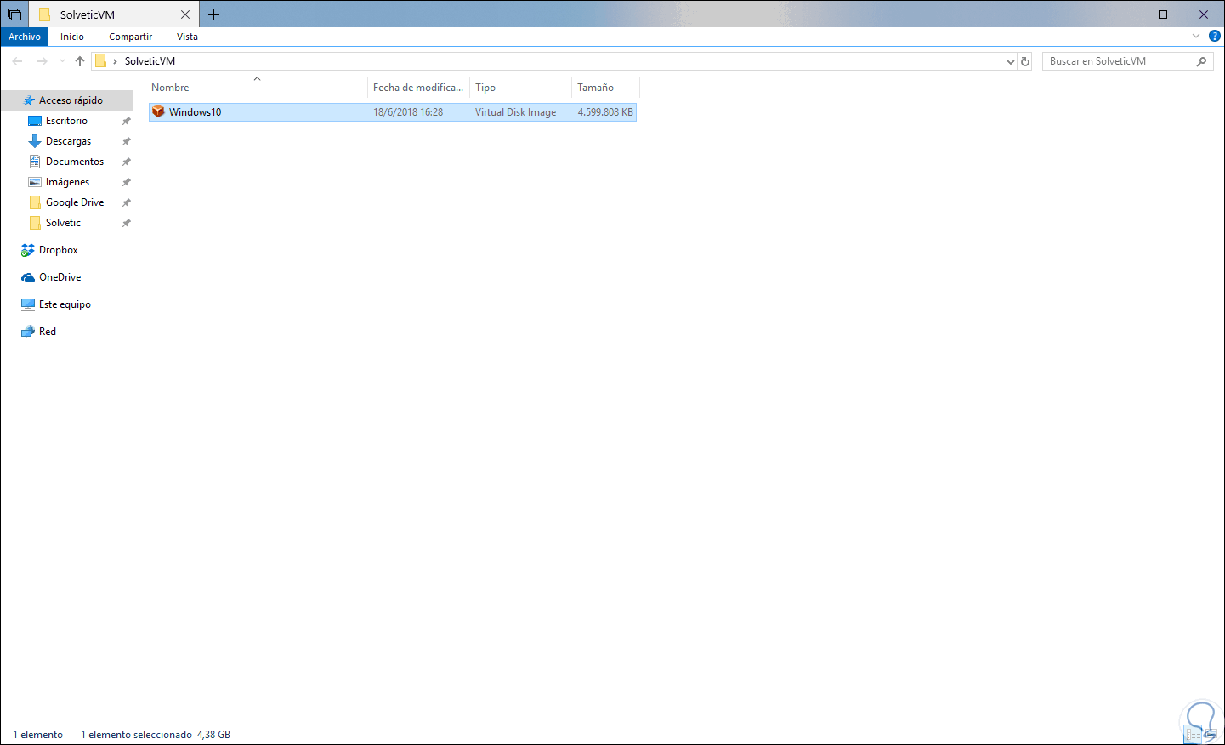This screenshot has height=745, width=1225.
Task: Go forward with the right arrow
Action: pyautogui.click(x=43, y=61)
